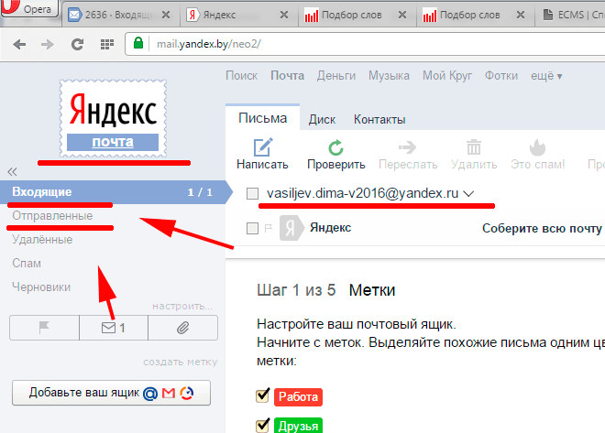Click the Удалить trash icon
This screenshot has width=605, height=433.
point(474,146)
